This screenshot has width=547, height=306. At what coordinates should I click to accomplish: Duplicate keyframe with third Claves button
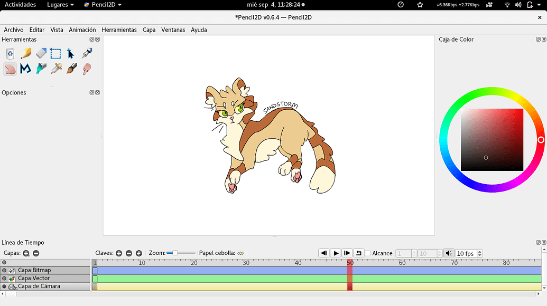[139, 253]
